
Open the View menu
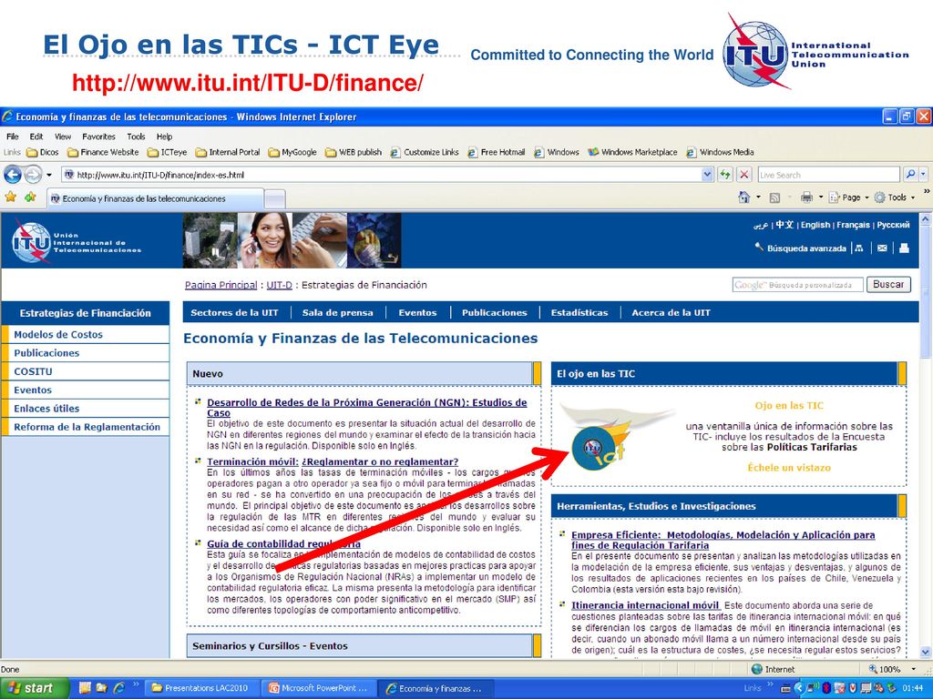[x=63, y=137]
